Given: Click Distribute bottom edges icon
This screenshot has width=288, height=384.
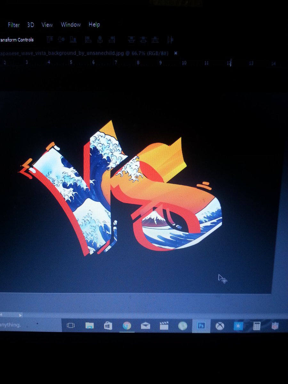Looking at the screenshot, I should point(155,39).
